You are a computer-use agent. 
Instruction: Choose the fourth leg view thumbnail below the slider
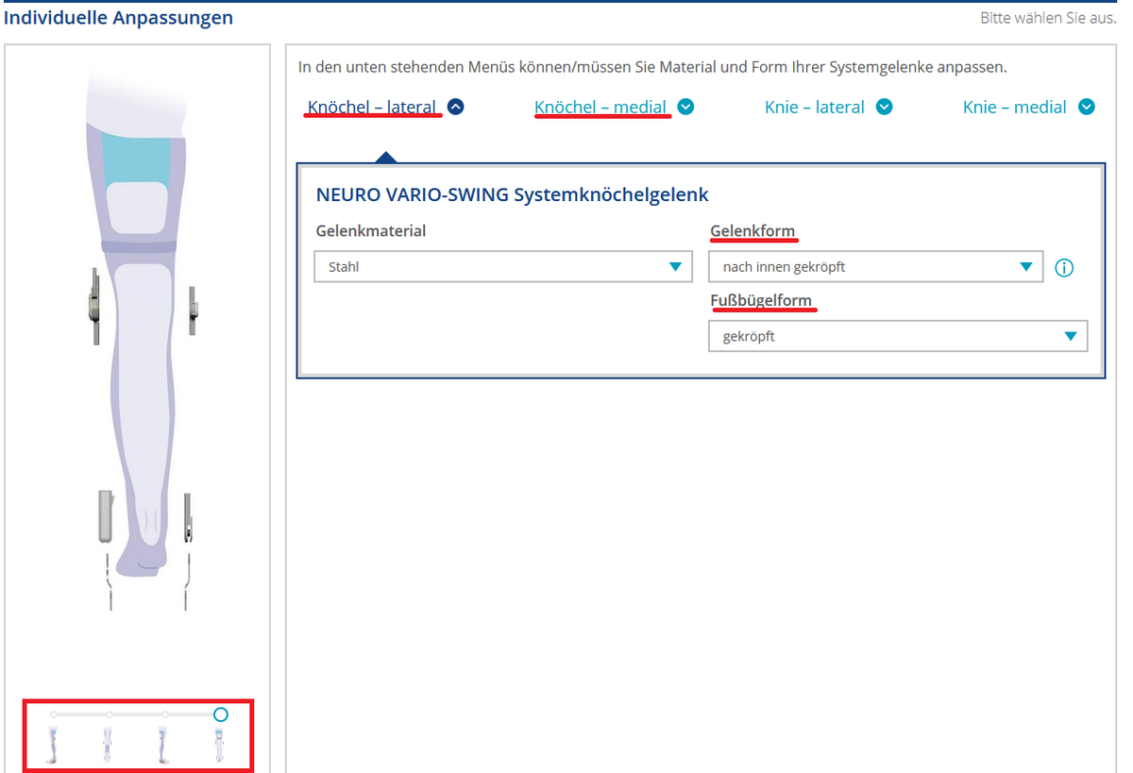tap(219, 745)
